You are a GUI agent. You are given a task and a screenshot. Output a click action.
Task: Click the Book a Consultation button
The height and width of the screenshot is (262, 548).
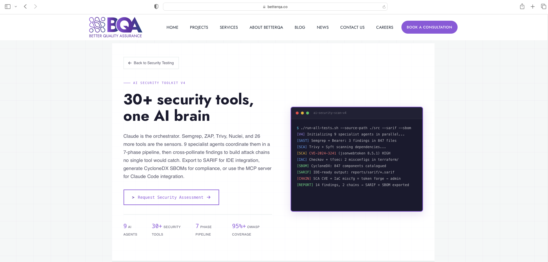tap(429, 27)
